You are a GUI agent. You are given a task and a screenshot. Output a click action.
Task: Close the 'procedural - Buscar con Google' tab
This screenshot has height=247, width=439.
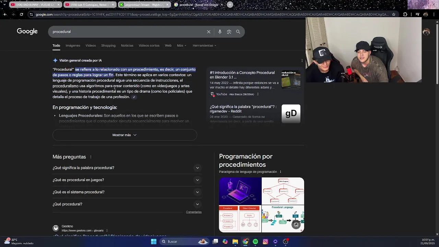coord(222,5)
